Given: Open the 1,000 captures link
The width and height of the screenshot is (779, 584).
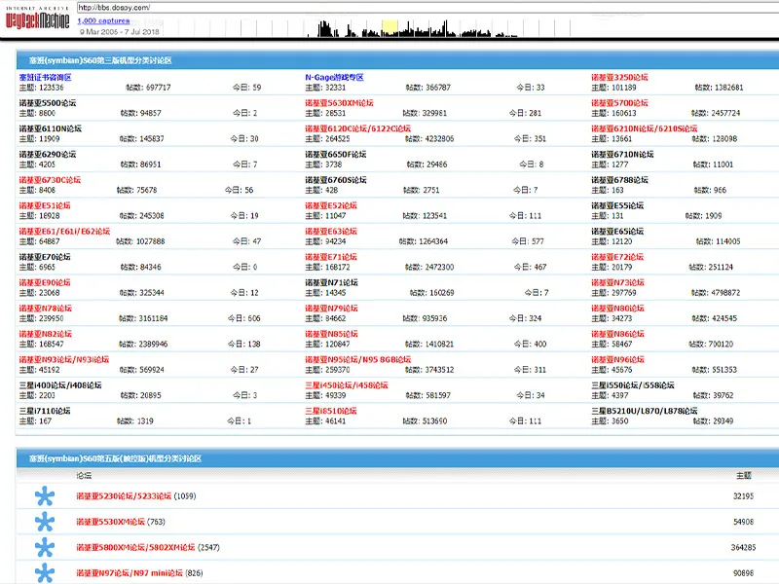Looking at the screenshot, I should pos(103,20).
